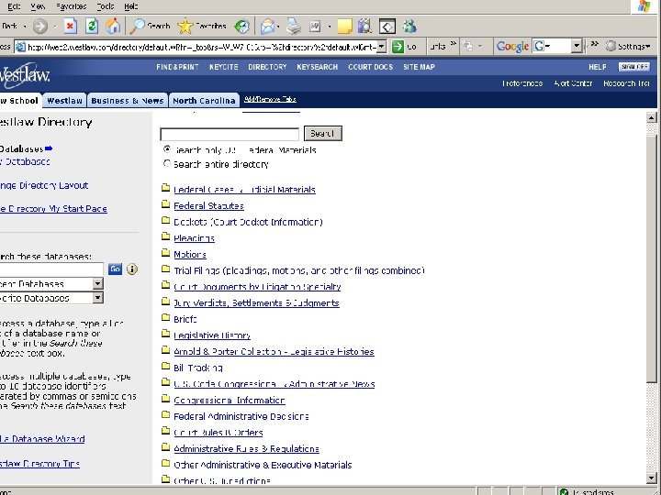Click the Research toolbar icon
Image resolution: width=661 pixels, height=495 pixels.
click(x=365, y=27)
